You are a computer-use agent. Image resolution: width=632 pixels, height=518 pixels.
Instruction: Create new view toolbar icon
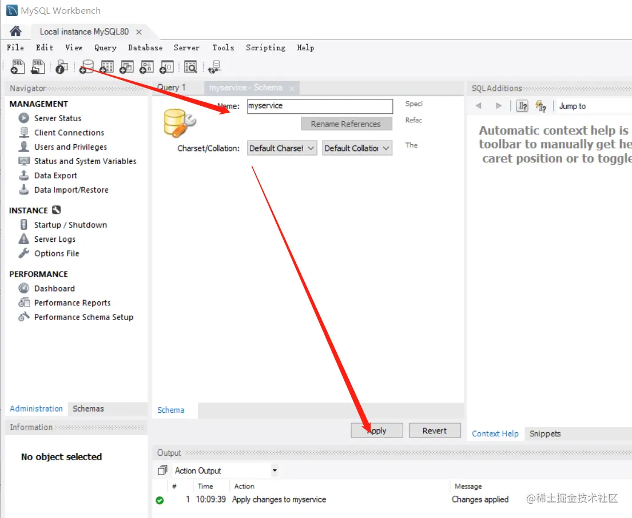[x=126, y=67]
